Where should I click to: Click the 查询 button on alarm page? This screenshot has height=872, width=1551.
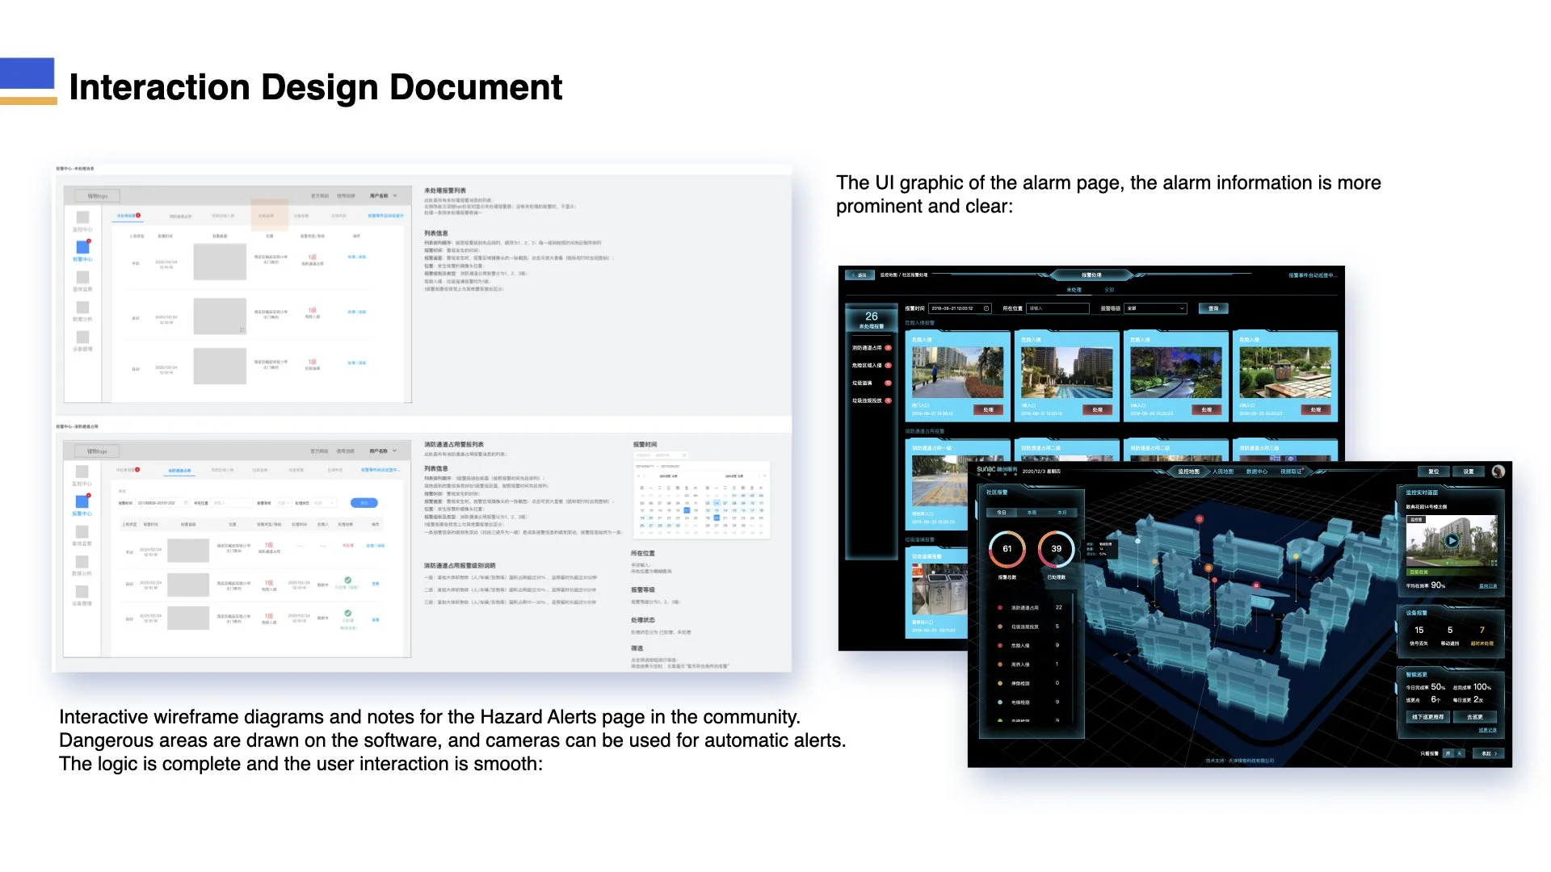pos(1213,308)
